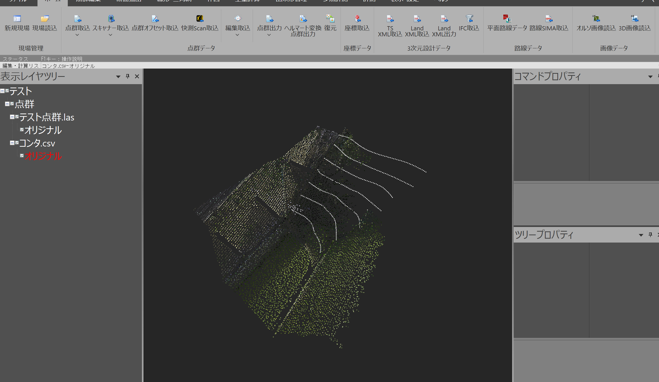Pin the ツリープロパティ panel
Image resolution: width=659 pixels, height=382 pixels.
[650, 235]
